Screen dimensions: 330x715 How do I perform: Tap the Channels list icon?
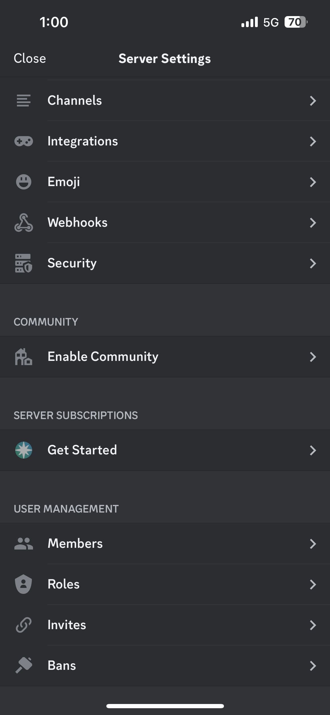pyautogui.click(x=23, y=101)
